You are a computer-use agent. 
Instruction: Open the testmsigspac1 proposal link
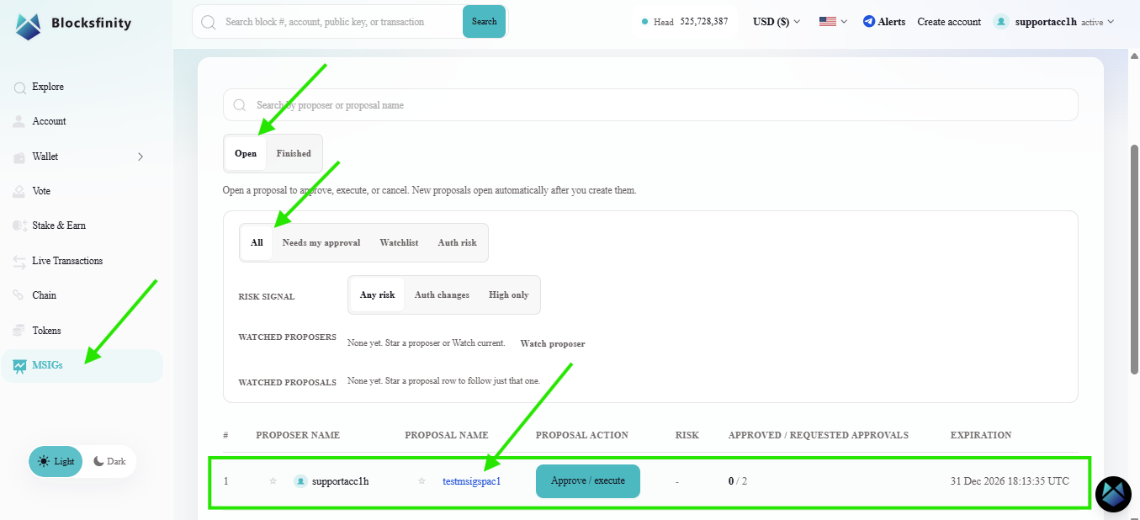click(x=472, y=481)
